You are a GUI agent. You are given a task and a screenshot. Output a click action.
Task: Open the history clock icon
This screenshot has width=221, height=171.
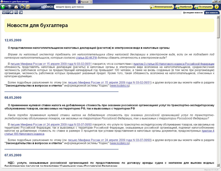coord(22,7)
